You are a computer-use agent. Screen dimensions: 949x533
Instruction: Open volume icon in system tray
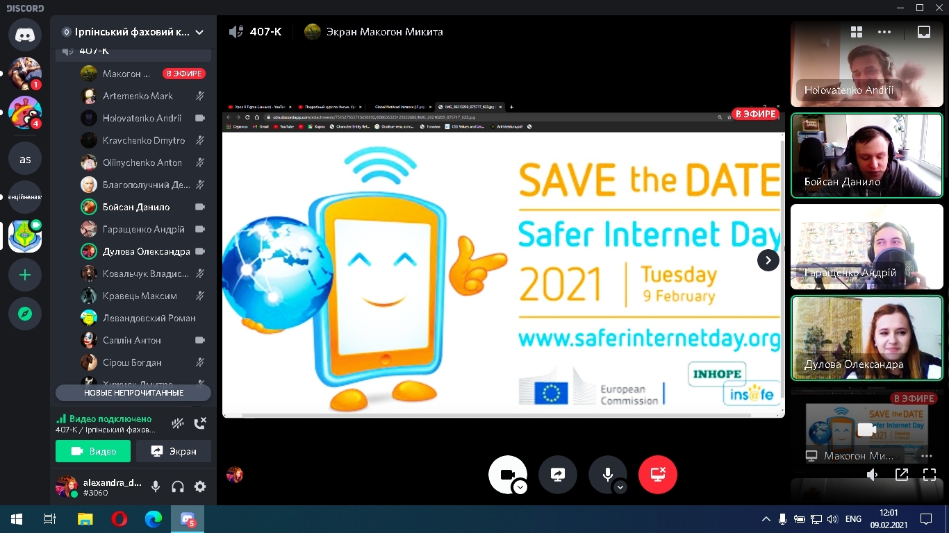pyautogui.click(x=832, y=519)
